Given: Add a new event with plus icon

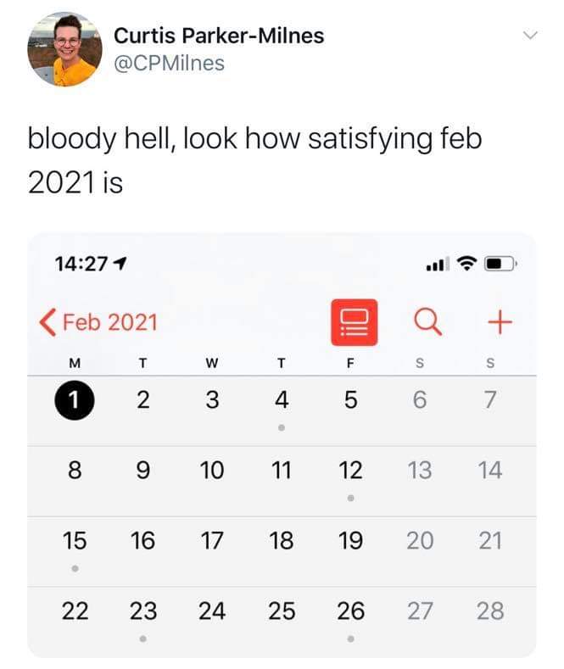Looking at the screenshot, I should [x=500, y=321].
